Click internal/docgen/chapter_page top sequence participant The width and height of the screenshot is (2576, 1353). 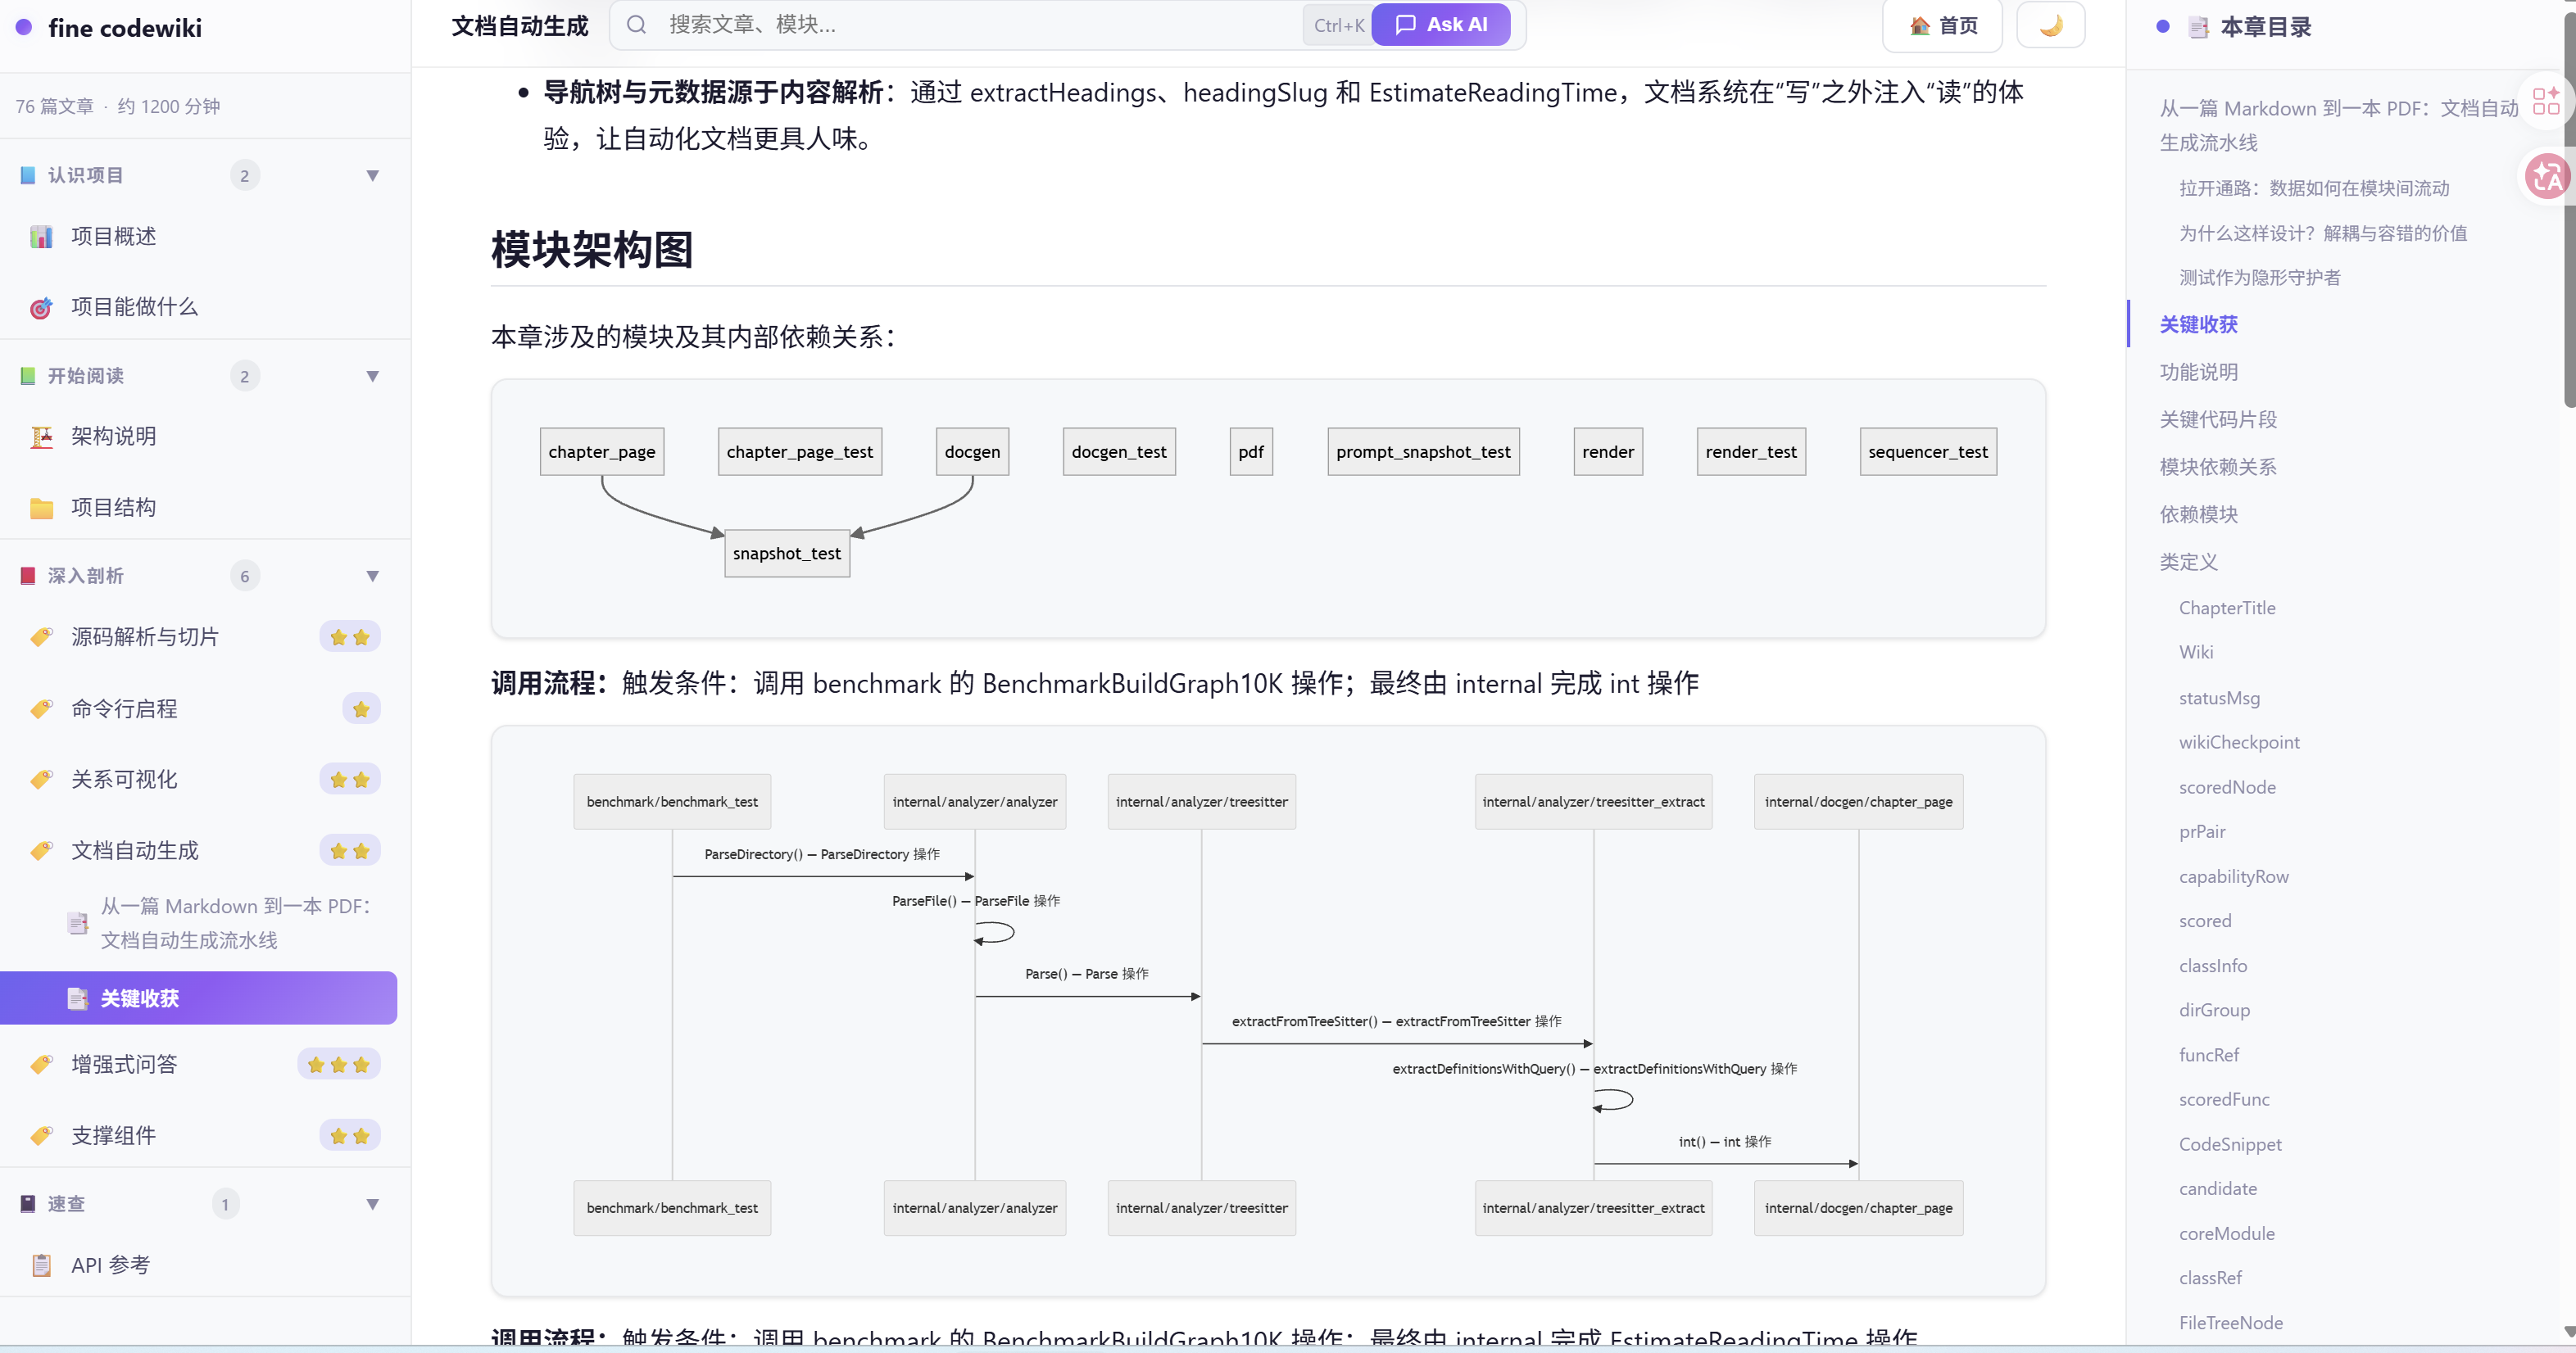click(1858, 802)
